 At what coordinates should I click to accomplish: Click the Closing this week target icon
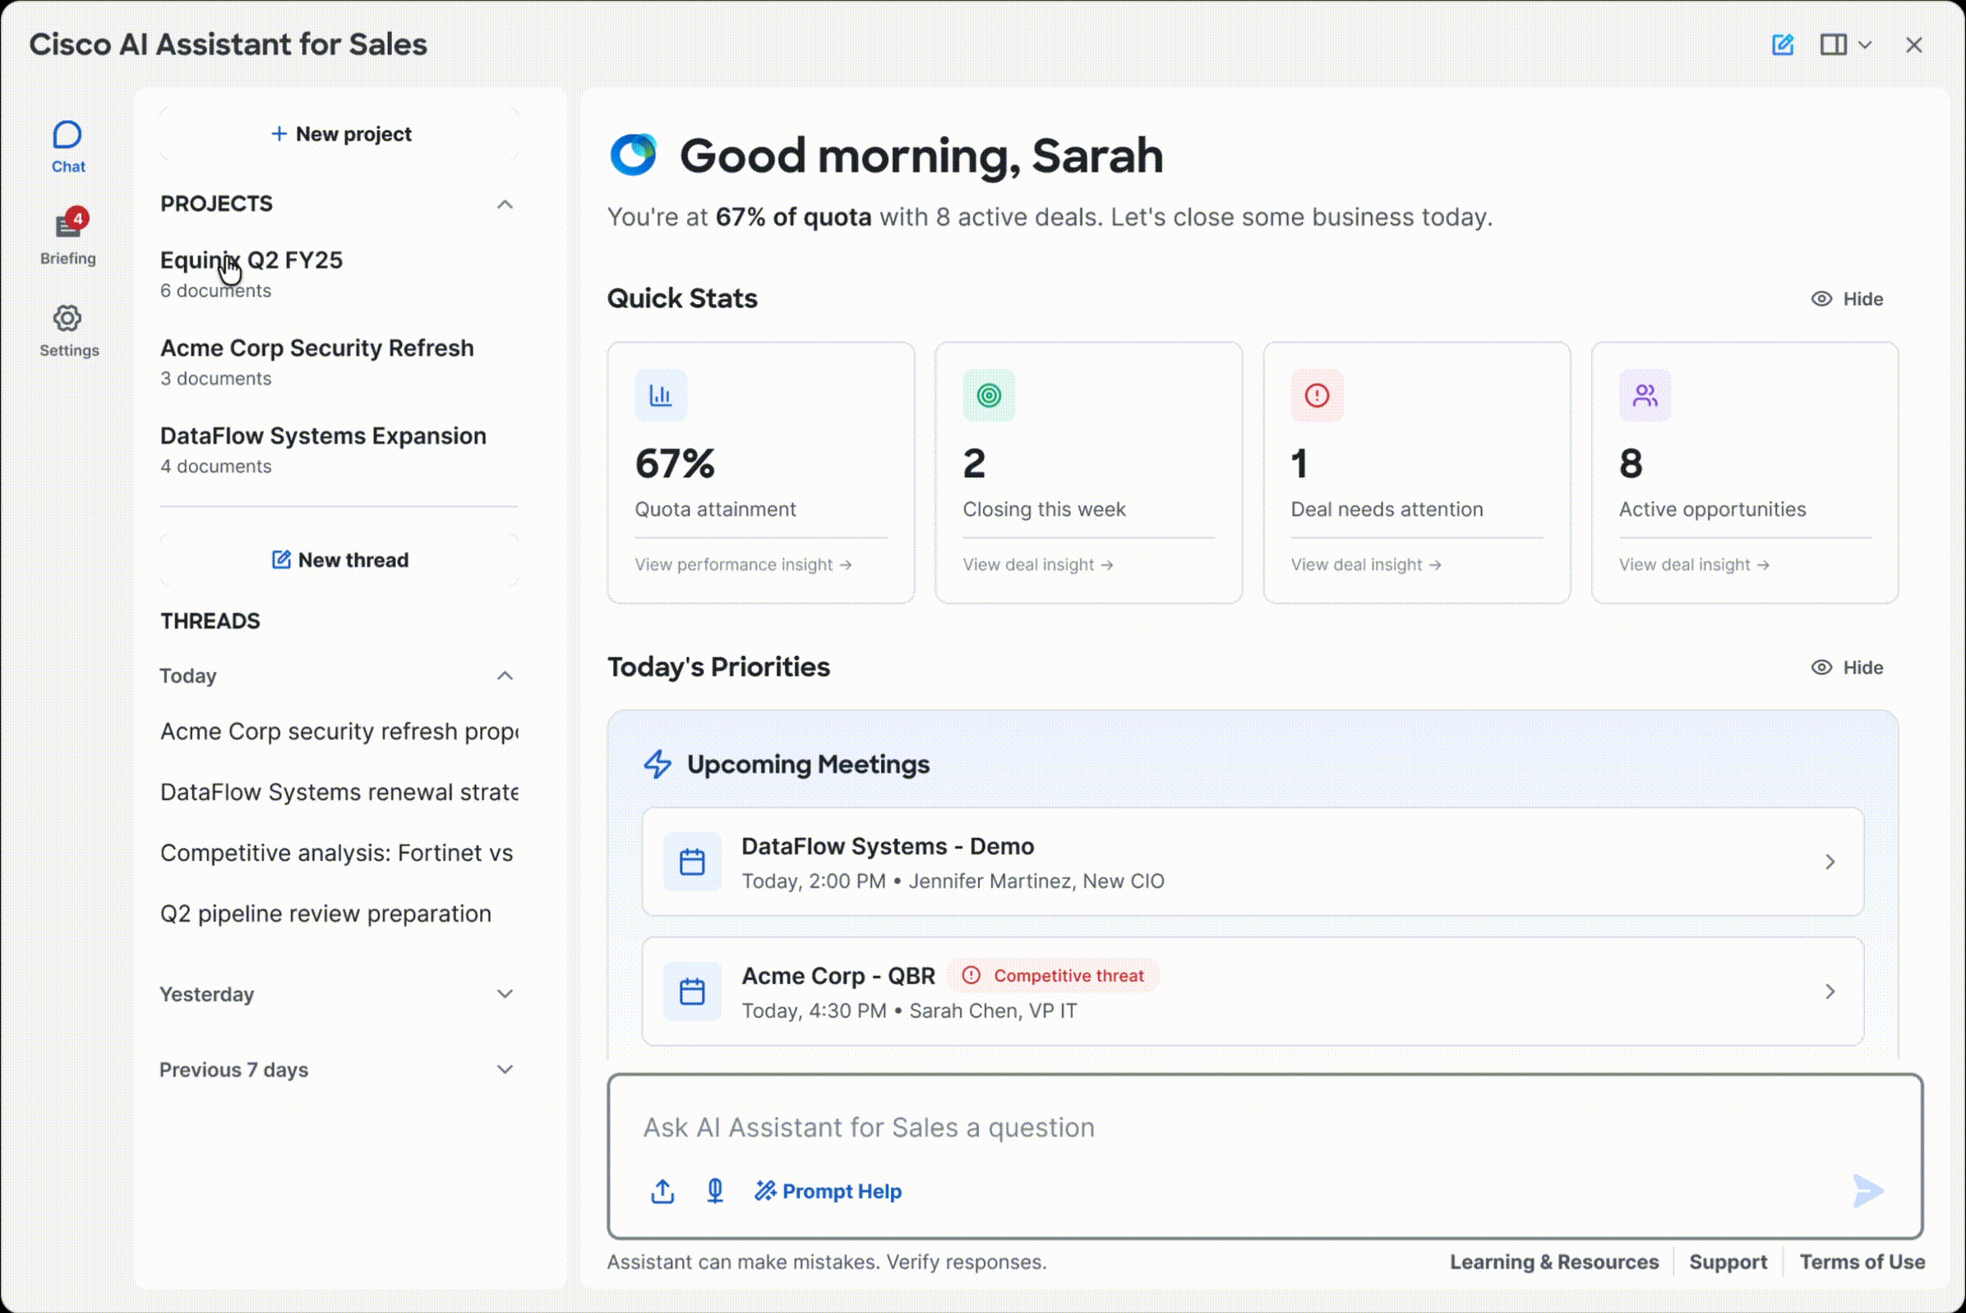[989, 395]
